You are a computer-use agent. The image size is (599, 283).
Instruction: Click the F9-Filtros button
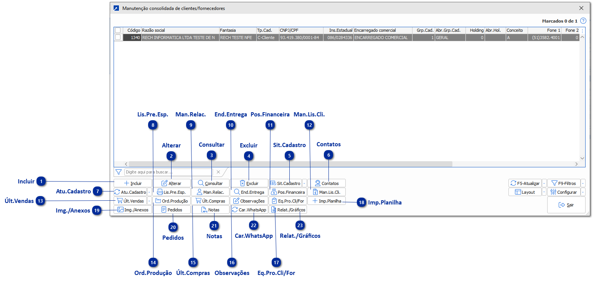[x=564, y=183]
